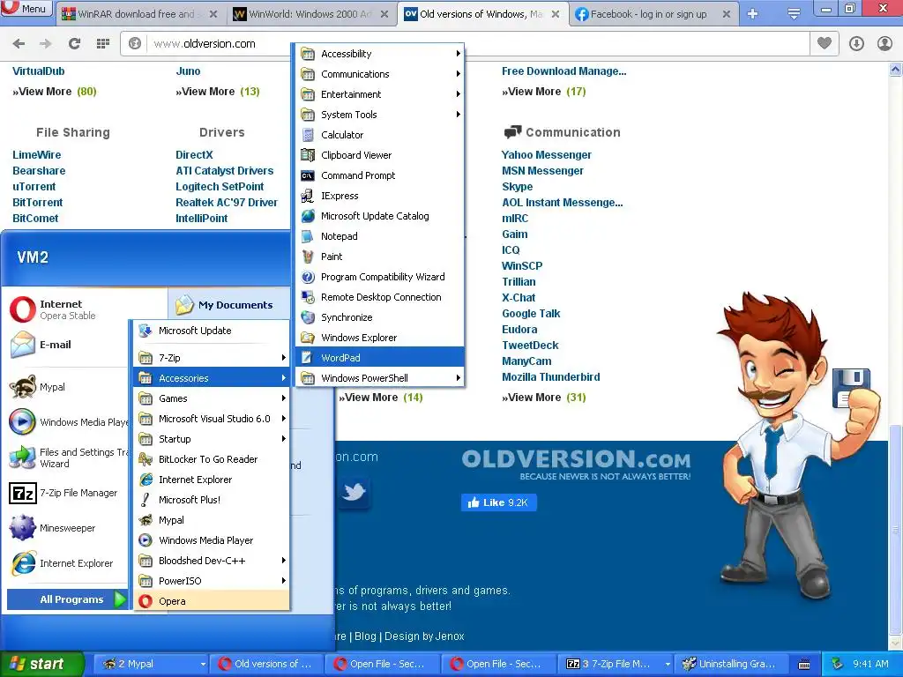Click the Windows start button

tap(42, 664)
